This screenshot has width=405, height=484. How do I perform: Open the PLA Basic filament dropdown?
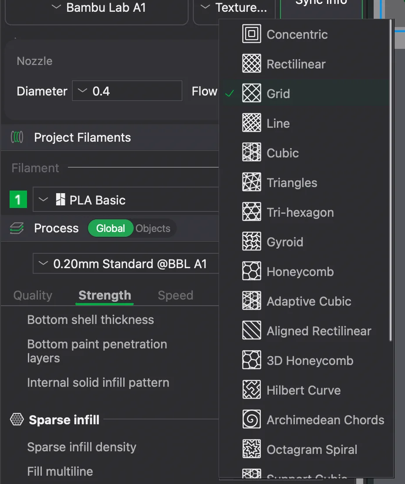[x=126, y=199]
